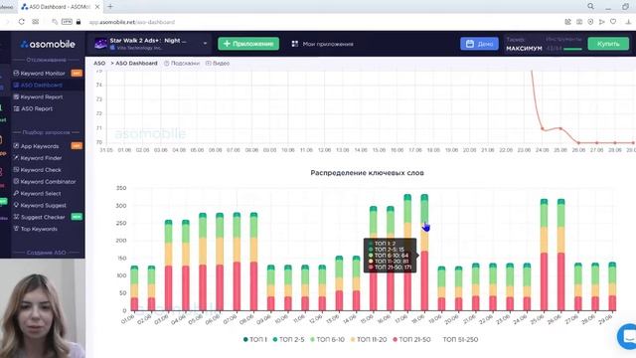Toggle ТОП 21-50 series in chart legend

[411, 339]
